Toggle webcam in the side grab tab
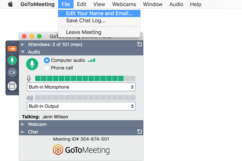The height and width of the screenshot is (161, 242). pyautogui.click(x=12, y=73)
